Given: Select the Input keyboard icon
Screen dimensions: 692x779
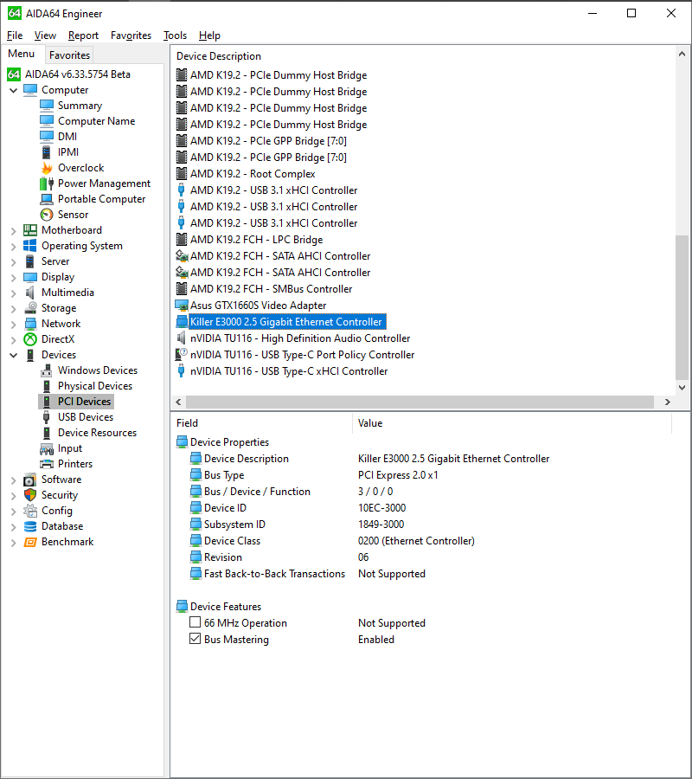Looking at the screenshot, I should [x=47, y=448].
